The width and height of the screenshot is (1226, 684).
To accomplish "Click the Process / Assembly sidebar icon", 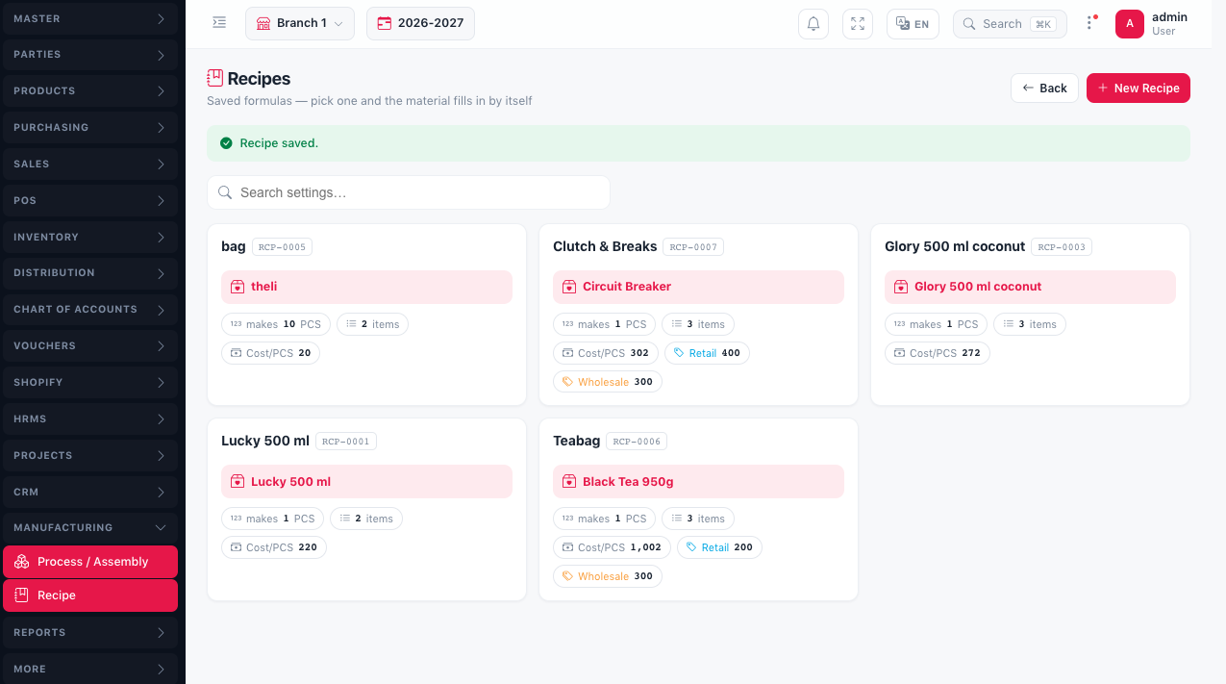I will (x=21, y=562).
